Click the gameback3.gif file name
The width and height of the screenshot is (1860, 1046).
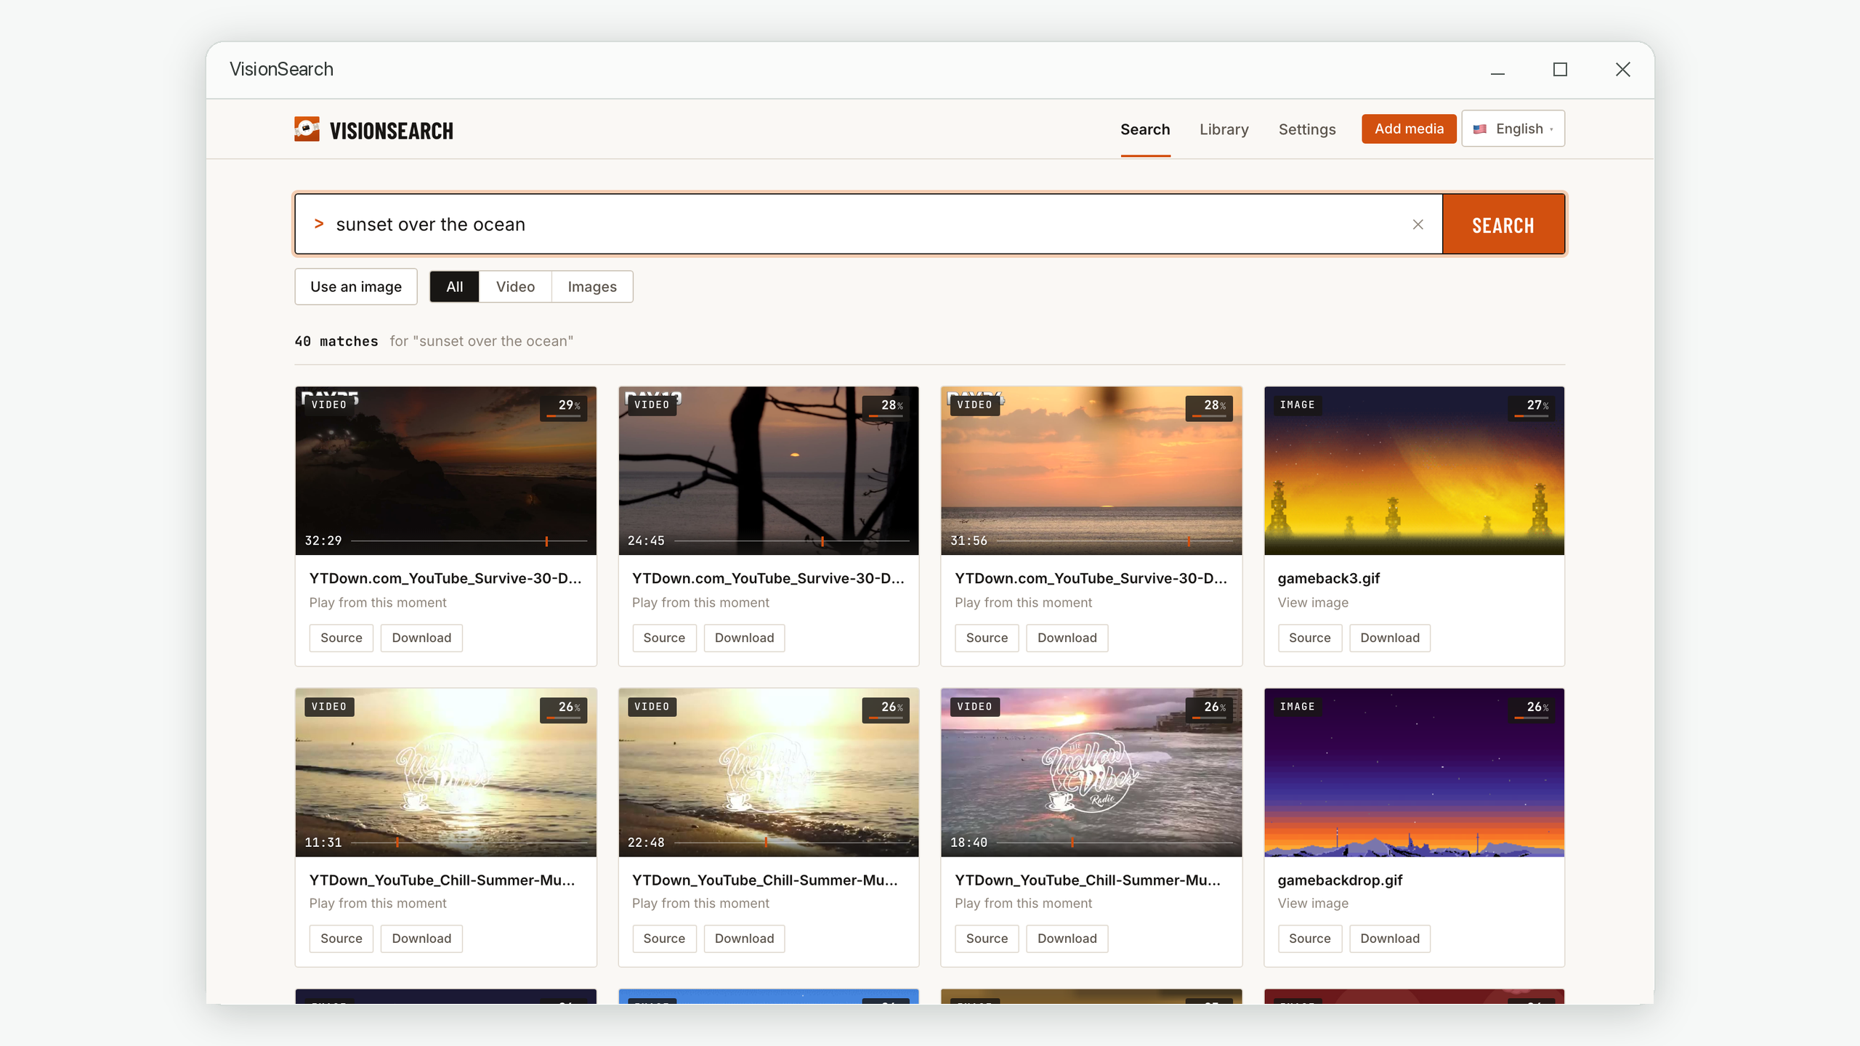[x=1328, y=579]
